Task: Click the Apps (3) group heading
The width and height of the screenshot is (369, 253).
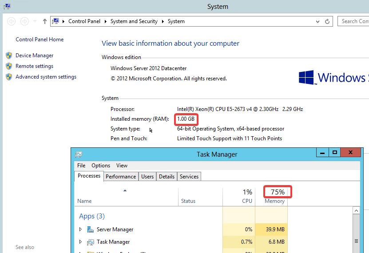Action: (x=92, y=216)
